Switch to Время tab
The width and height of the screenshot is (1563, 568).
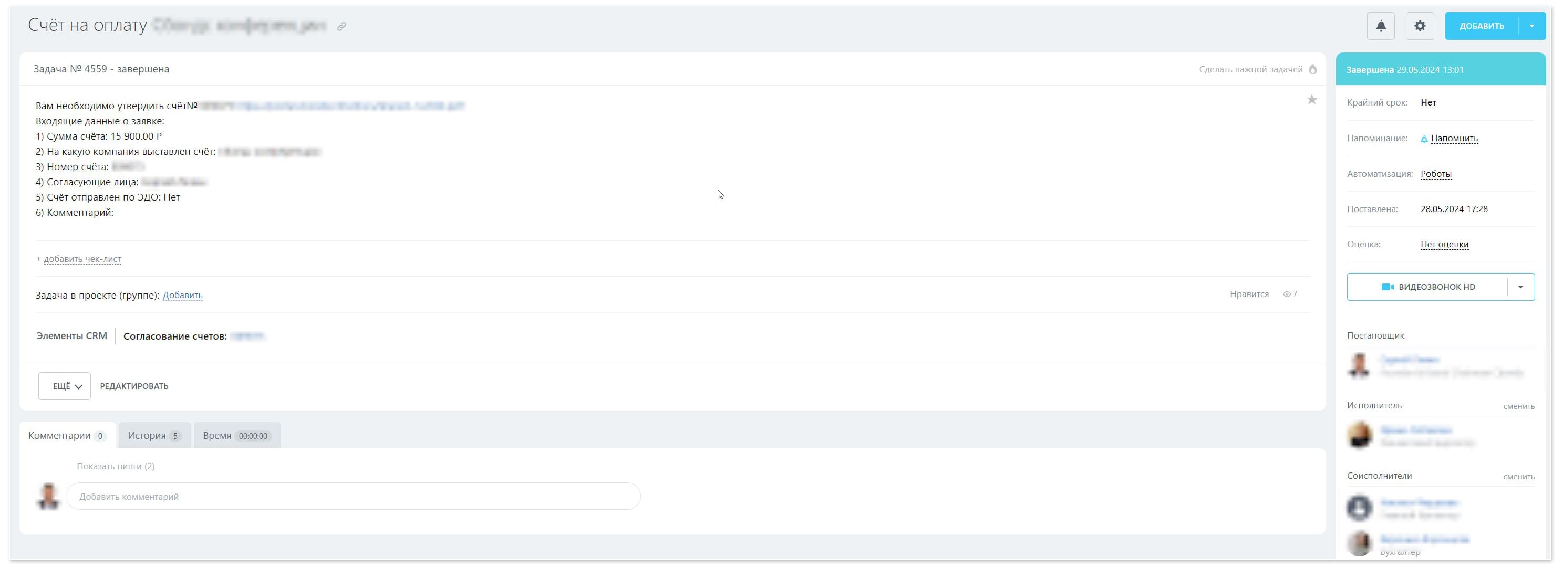click(236, 436)
